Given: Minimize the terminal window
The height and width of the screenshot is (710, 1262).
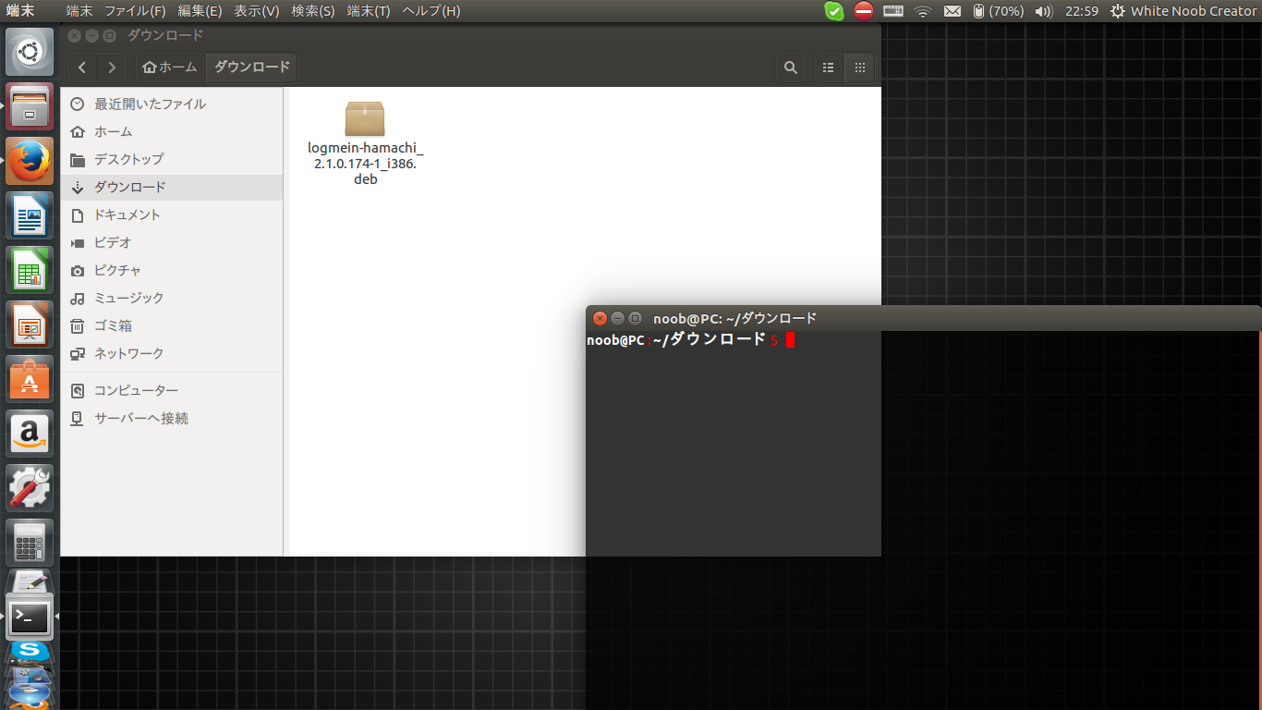Looking at the screenshot, I should point(617,318).
